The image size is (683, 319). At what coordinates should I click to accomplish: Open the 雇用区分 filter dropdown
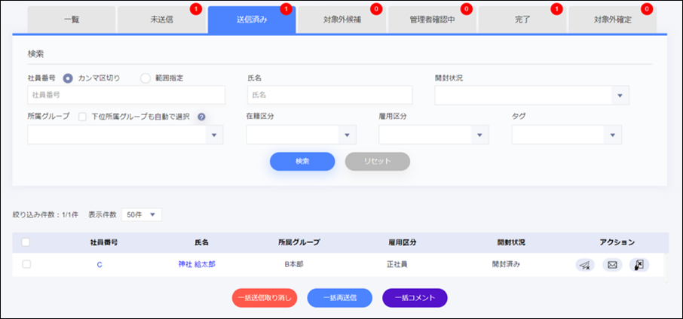tap(433, 135)
